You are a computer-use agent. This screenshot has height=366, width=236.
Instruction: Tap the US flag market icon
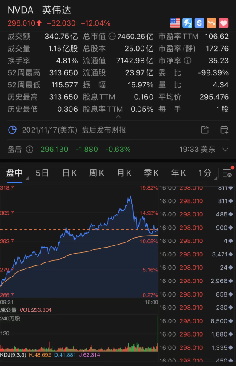click(175, 23)
